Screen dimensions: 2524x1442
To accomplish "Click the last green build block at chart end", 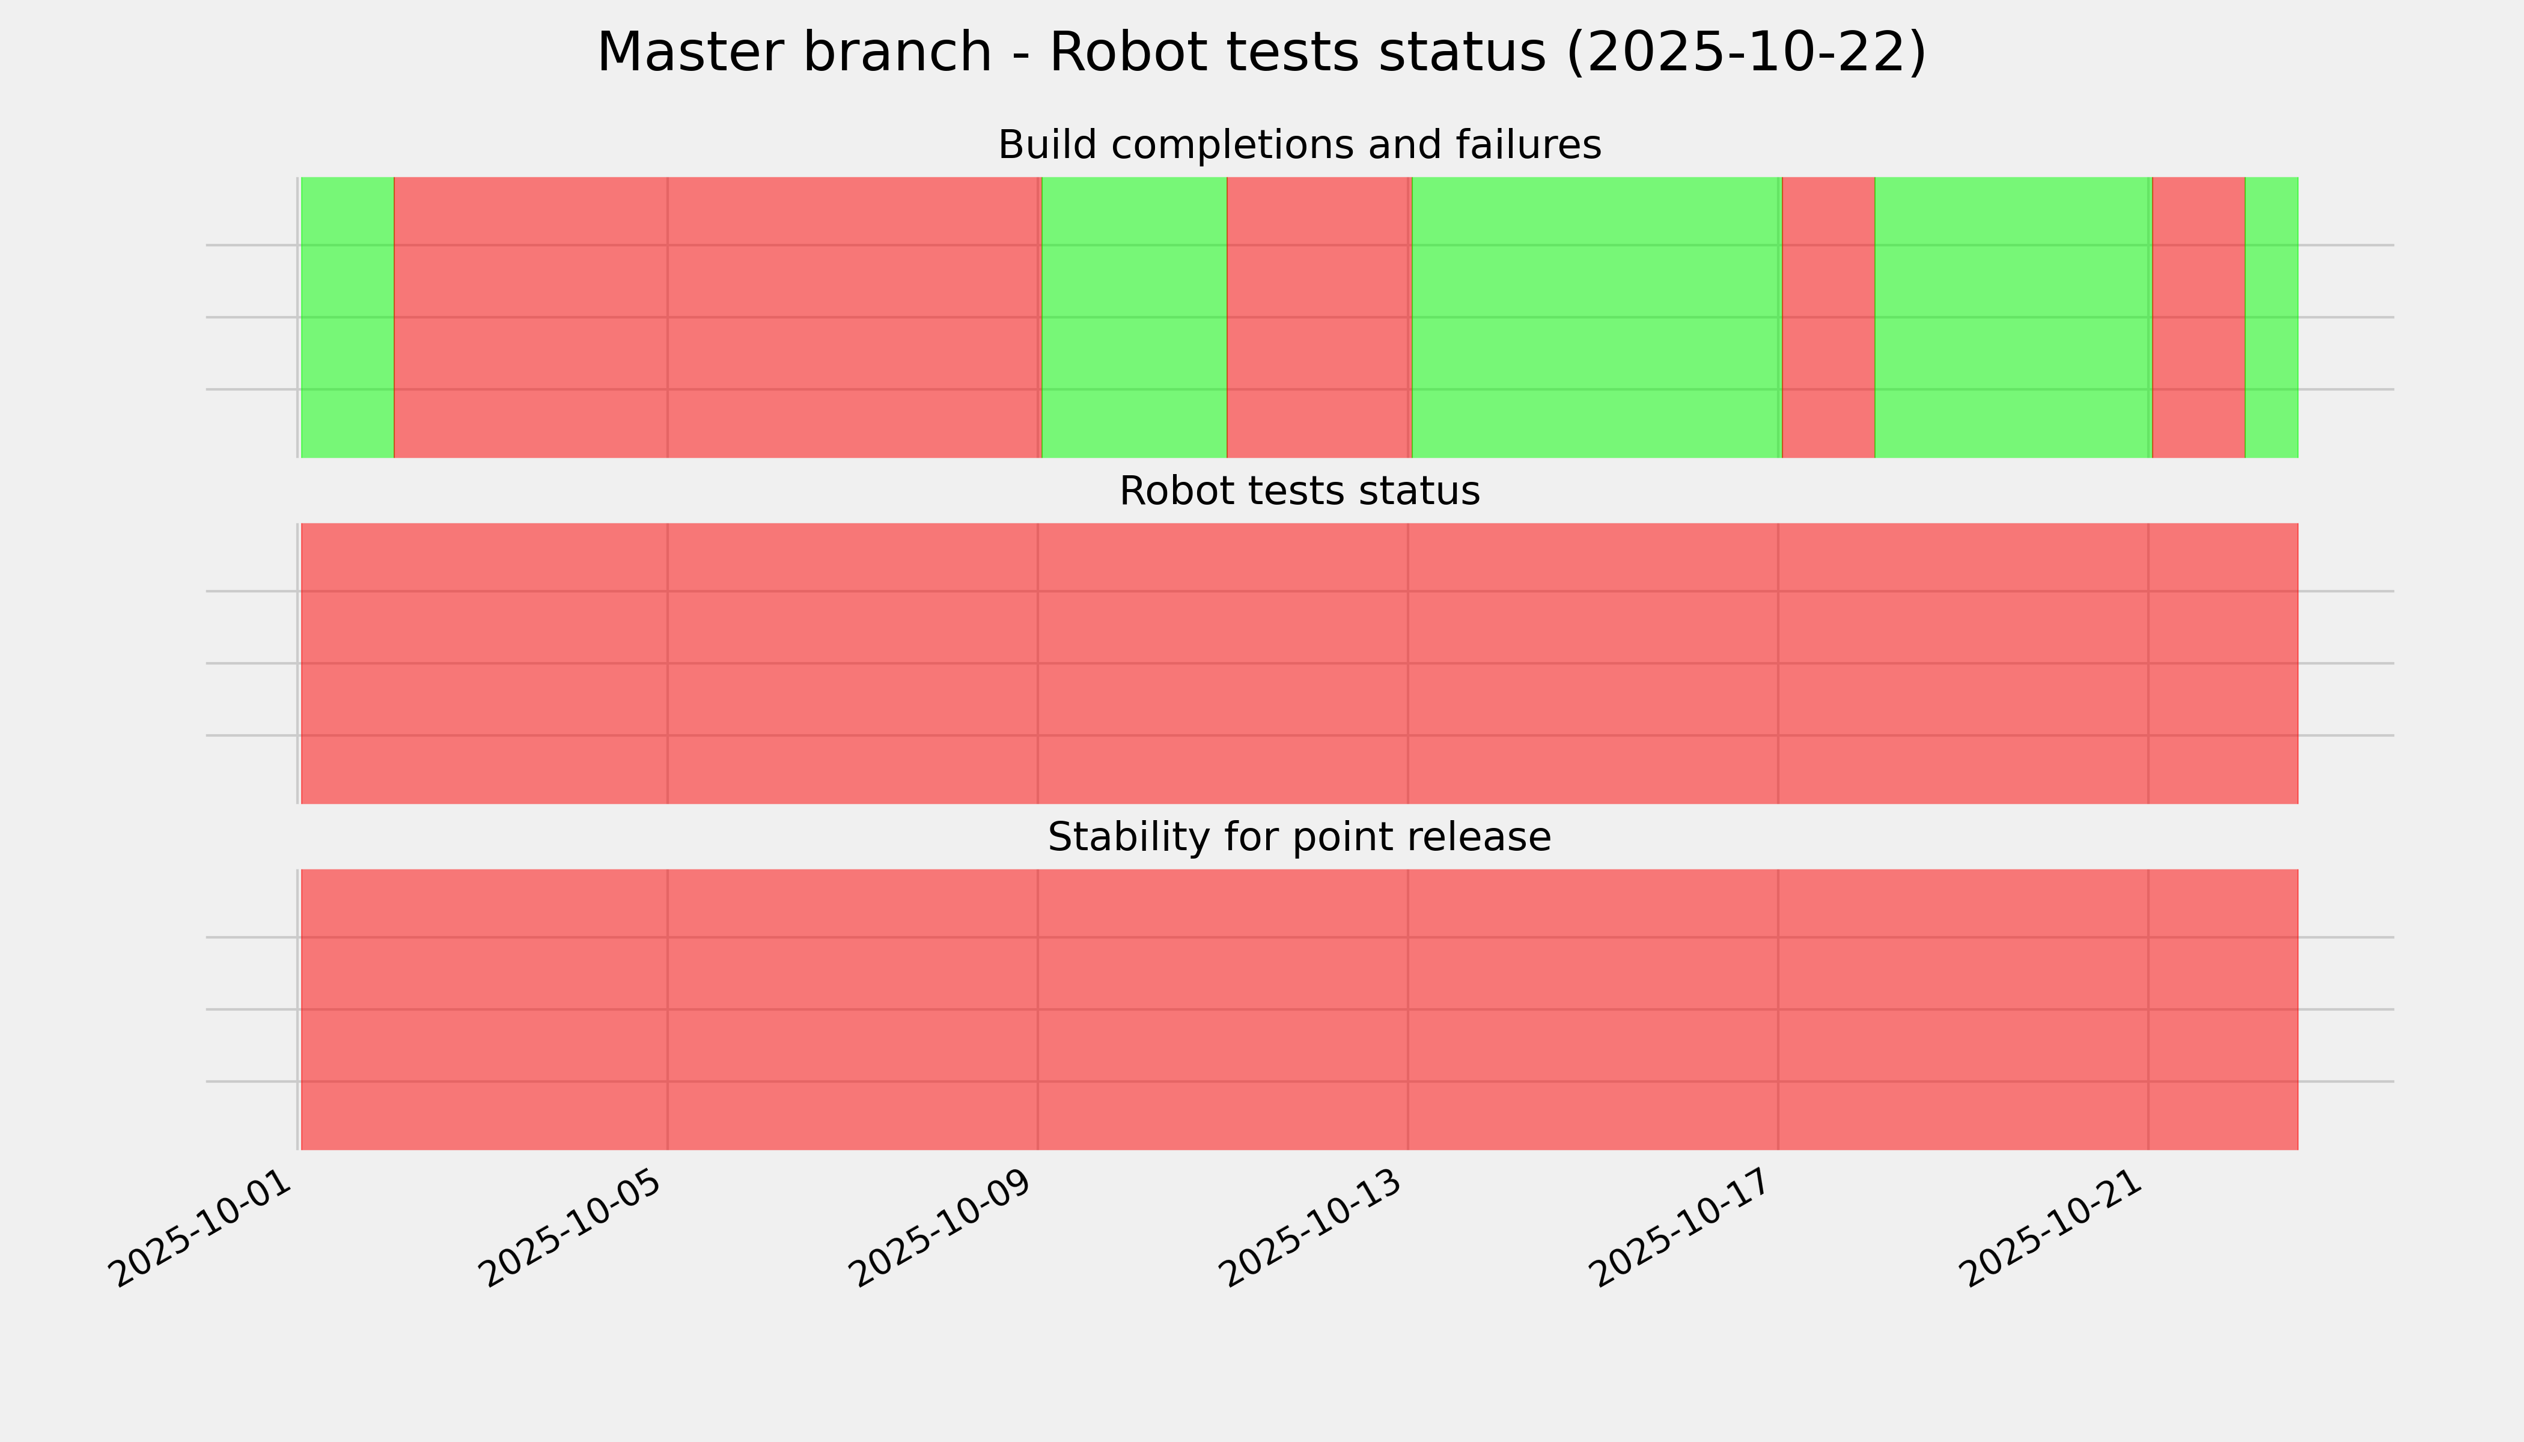I will [2270, 317].
